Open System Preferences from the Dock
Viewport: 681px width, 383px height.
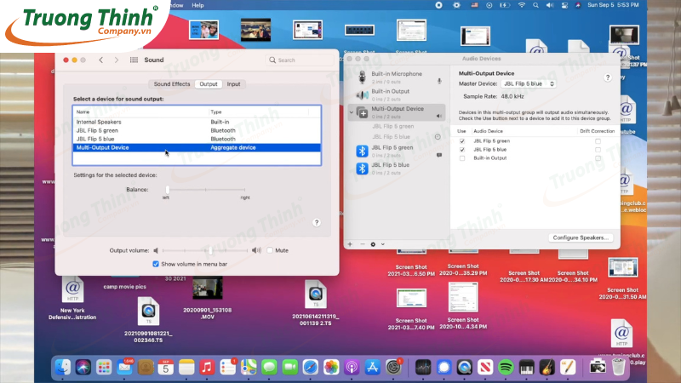393,368
